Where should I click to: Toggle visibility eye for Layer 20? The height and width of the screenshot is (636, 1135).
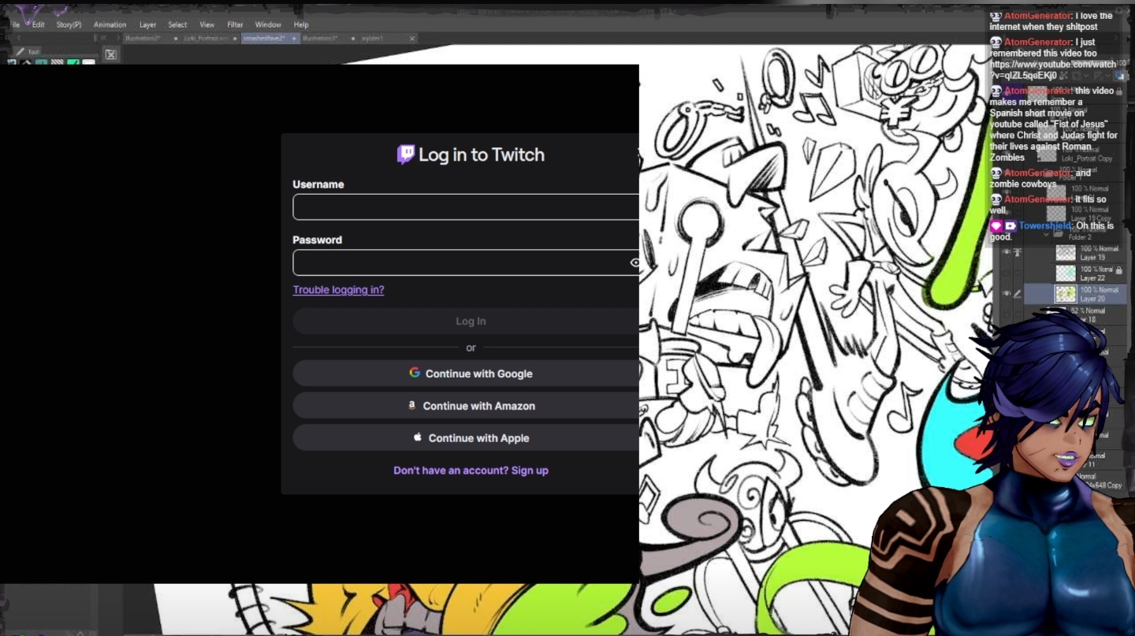(1006, 294)
